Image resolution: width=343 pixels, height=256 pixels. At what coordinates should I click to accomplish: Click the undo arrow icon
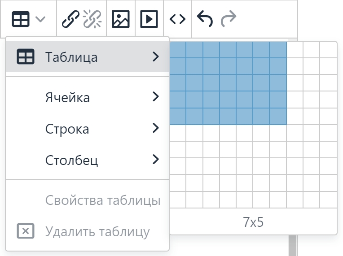tap(205, 19)
